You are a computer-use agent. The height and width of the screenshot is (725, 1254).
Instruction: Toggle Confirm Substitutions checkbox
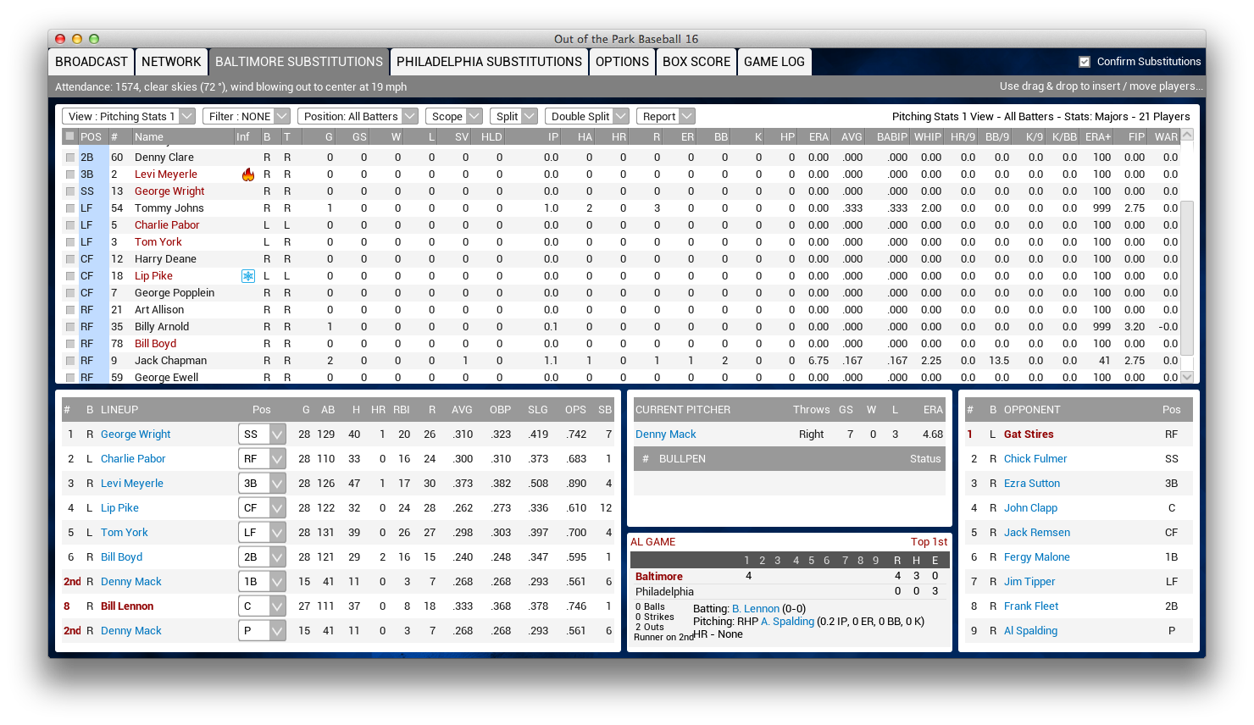pos(1085,62)
